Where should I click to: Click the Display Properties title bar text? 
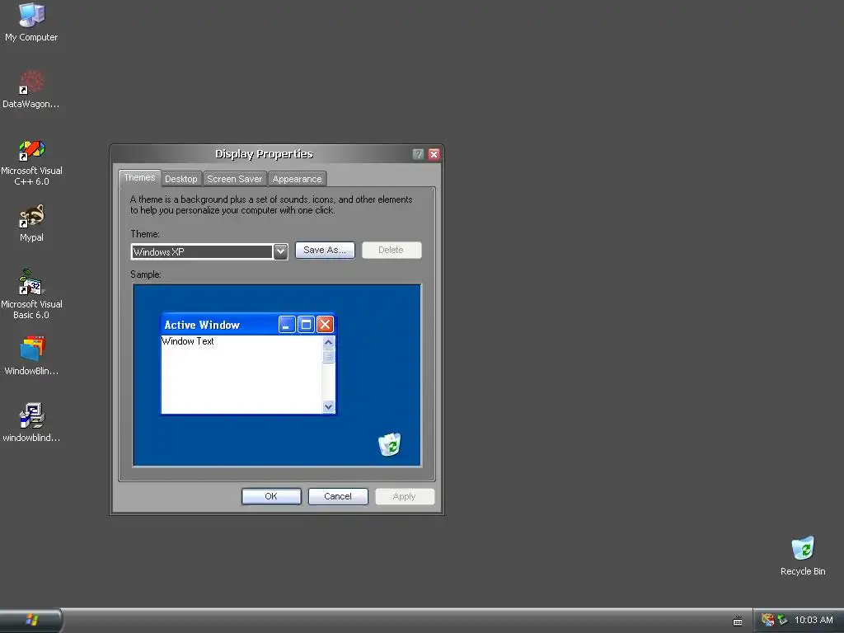point(264,154)
